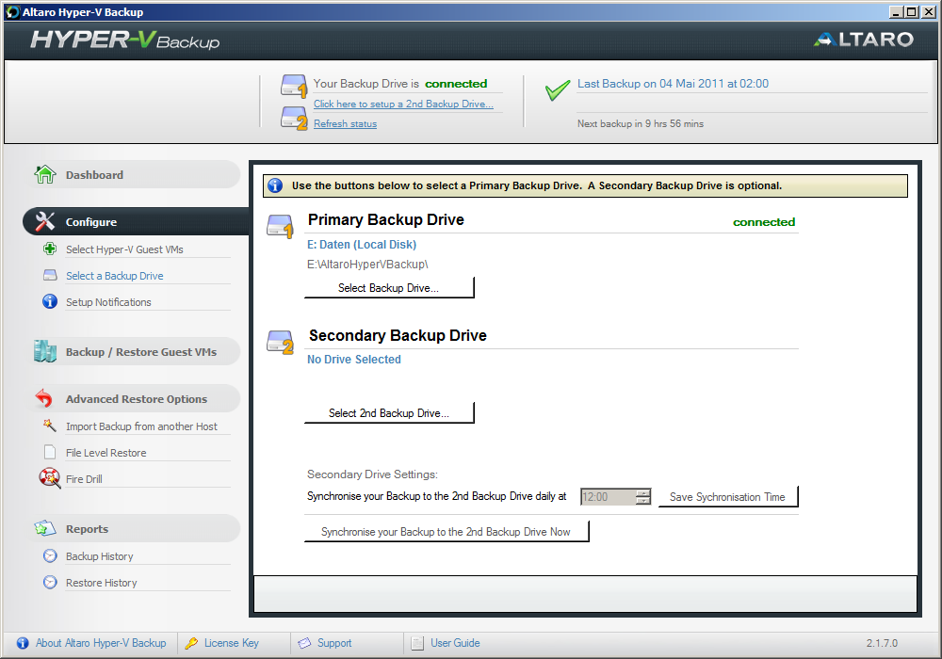Click the Reports section icon
Viewport: 942px width, 659px height.
[x=45, y=528]
